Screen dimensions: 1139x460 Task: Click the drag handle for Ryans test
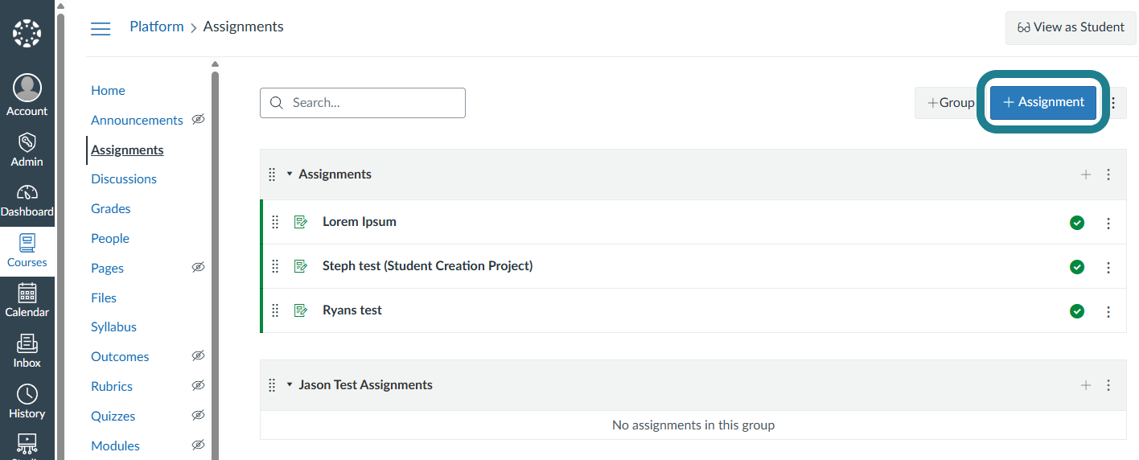click(x=275, y=311)
